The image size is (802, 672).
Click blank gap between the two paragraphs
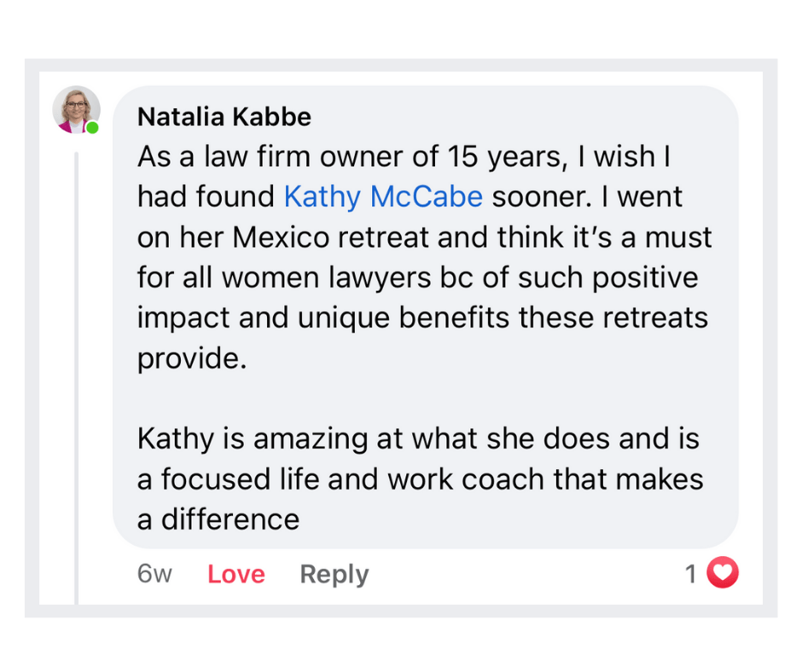(x=425, y=398)
